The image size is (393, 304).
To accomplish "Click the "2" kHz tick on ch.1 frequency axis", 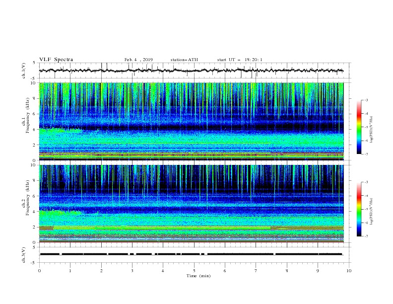I will (35, 145).
